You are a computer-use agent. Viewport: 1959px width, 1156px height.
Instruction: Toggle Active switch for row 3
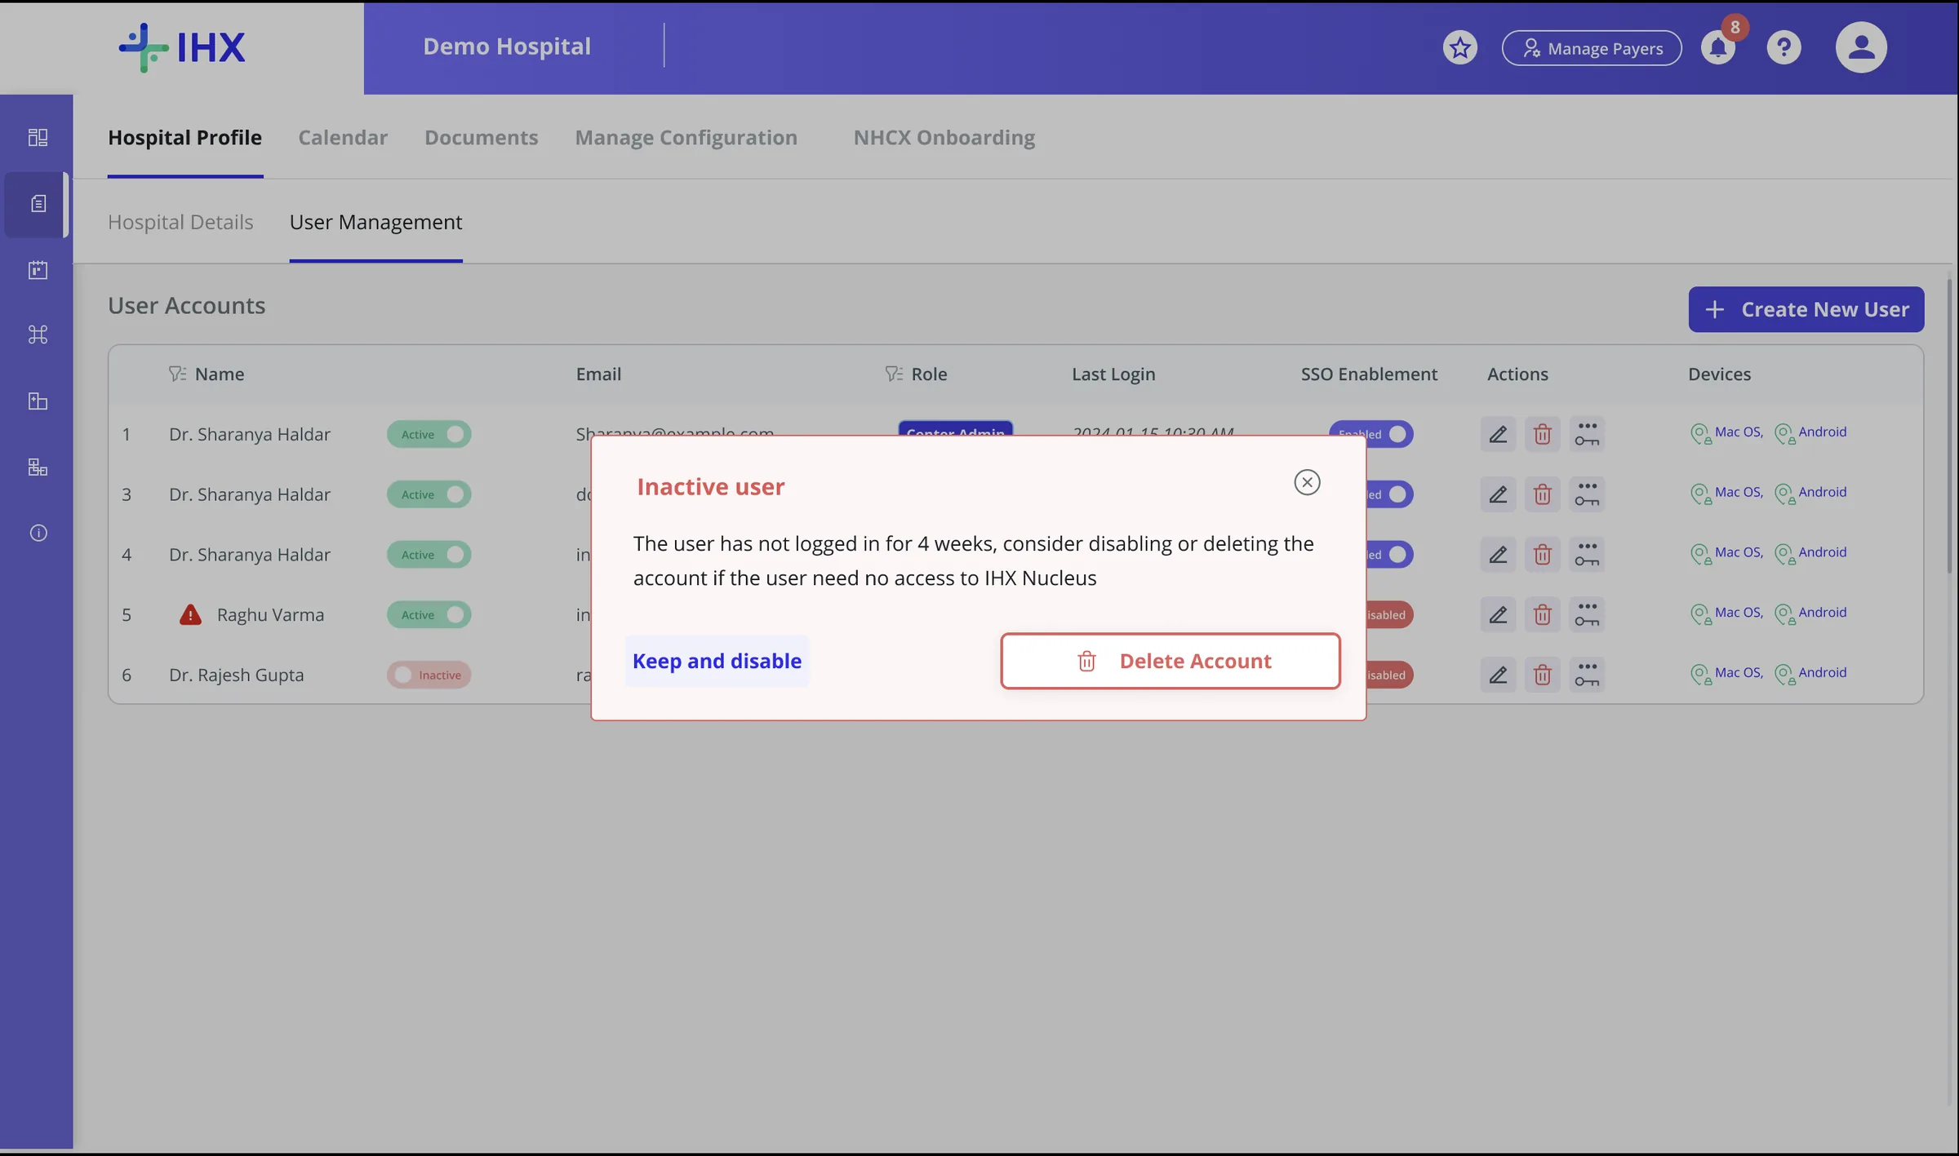[429, 494]
